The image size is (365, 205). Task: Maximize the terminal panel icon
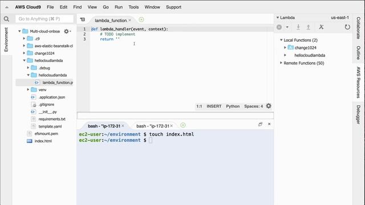[260, 124]
